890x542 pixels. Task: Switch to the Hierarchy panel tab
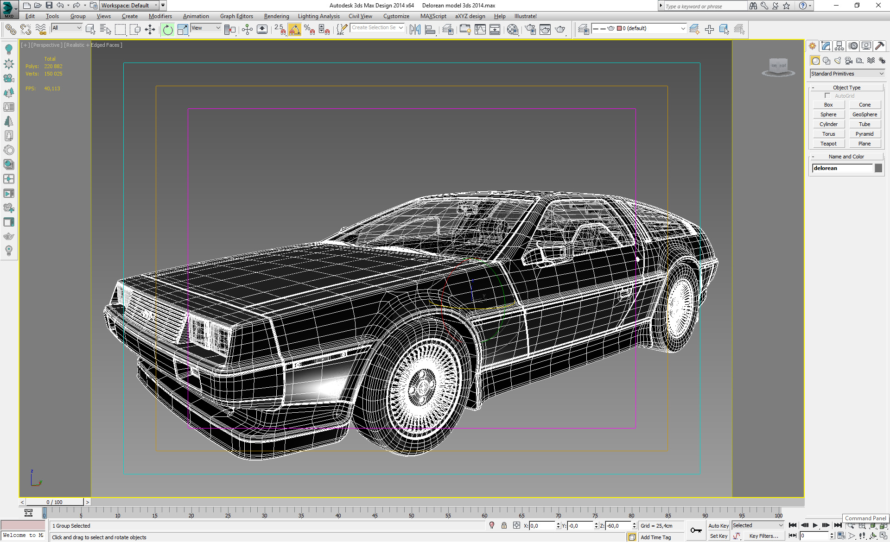click(839, 46)
